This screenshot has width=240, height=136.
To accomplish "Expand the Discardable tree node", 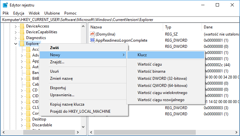I will 22,125.
